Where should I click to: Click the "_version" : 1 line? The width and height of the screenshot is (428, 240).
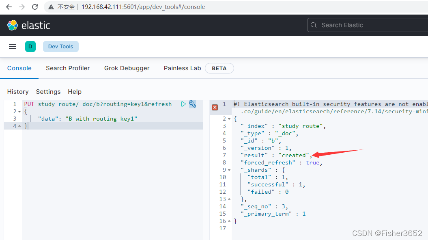click(x=266, y=148)
